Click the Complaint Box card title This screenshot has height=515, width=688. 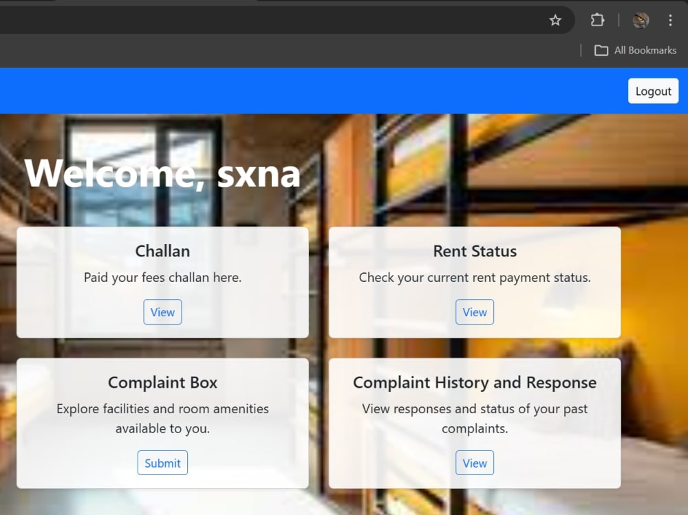point(162,382)
